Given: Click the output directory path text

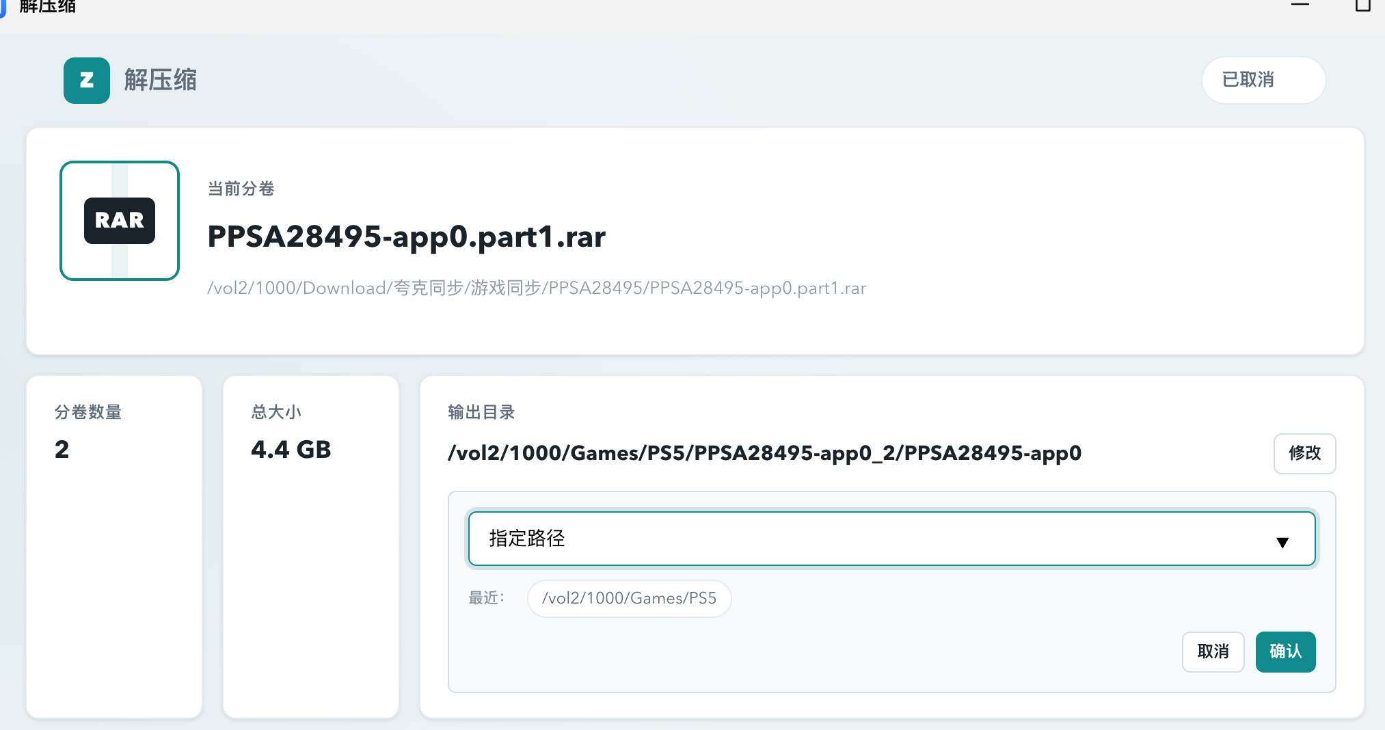Looking at the screenshot, I should click(x=764, y=453).
